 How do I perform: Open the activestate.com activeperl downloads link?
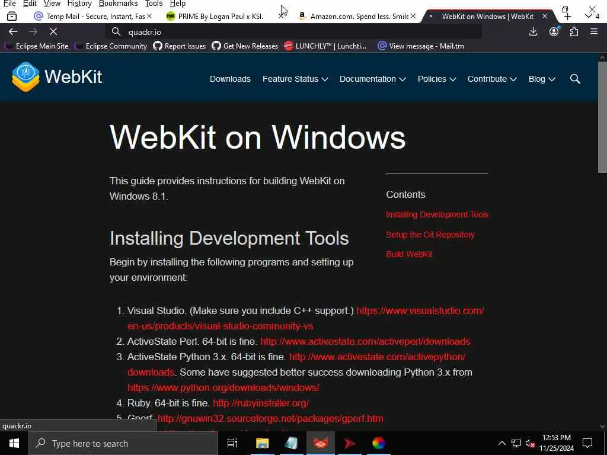[365, 341]
